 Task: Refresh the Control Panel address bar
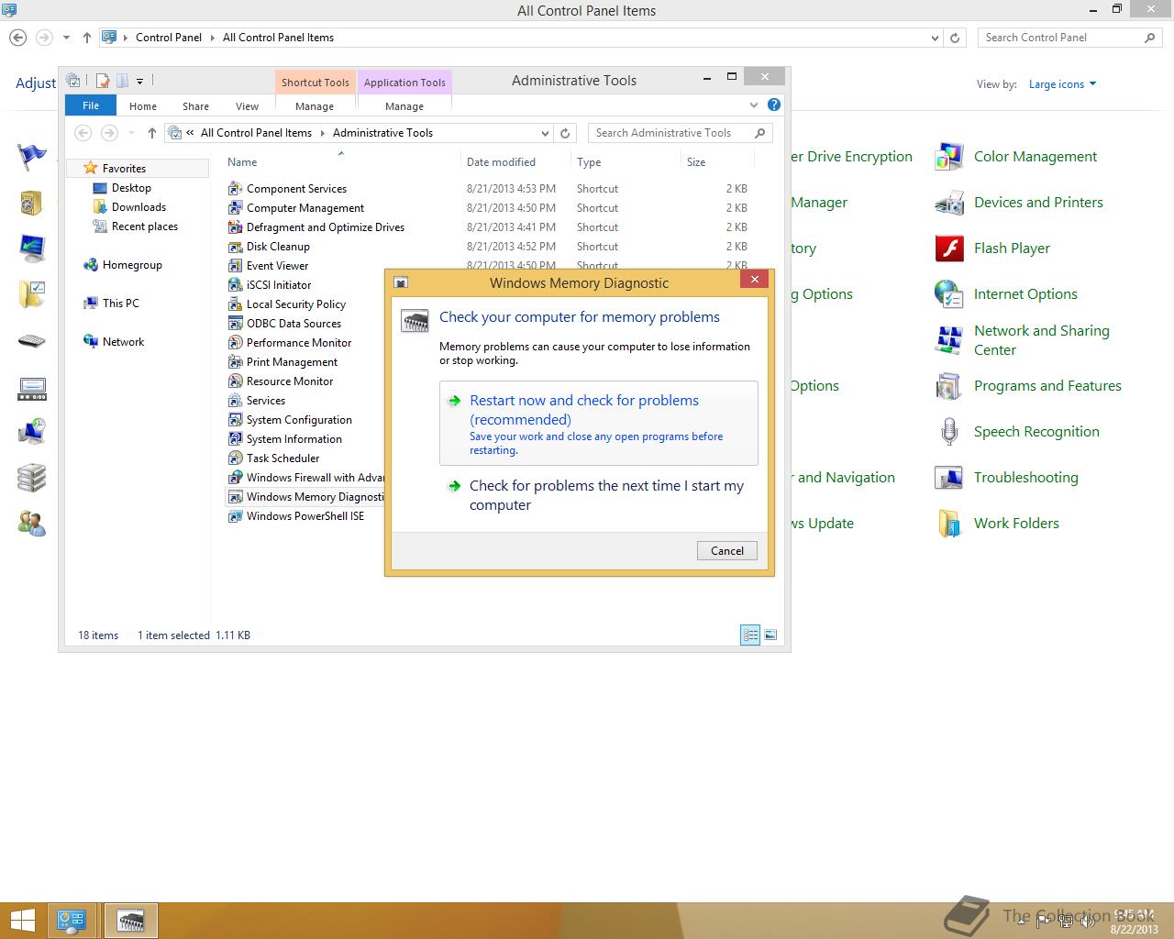pyautogui.click(x=955, y=38)
